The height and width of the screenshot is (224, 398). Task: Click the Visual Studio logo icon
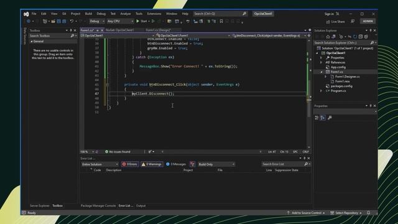[x=26, y=14]
